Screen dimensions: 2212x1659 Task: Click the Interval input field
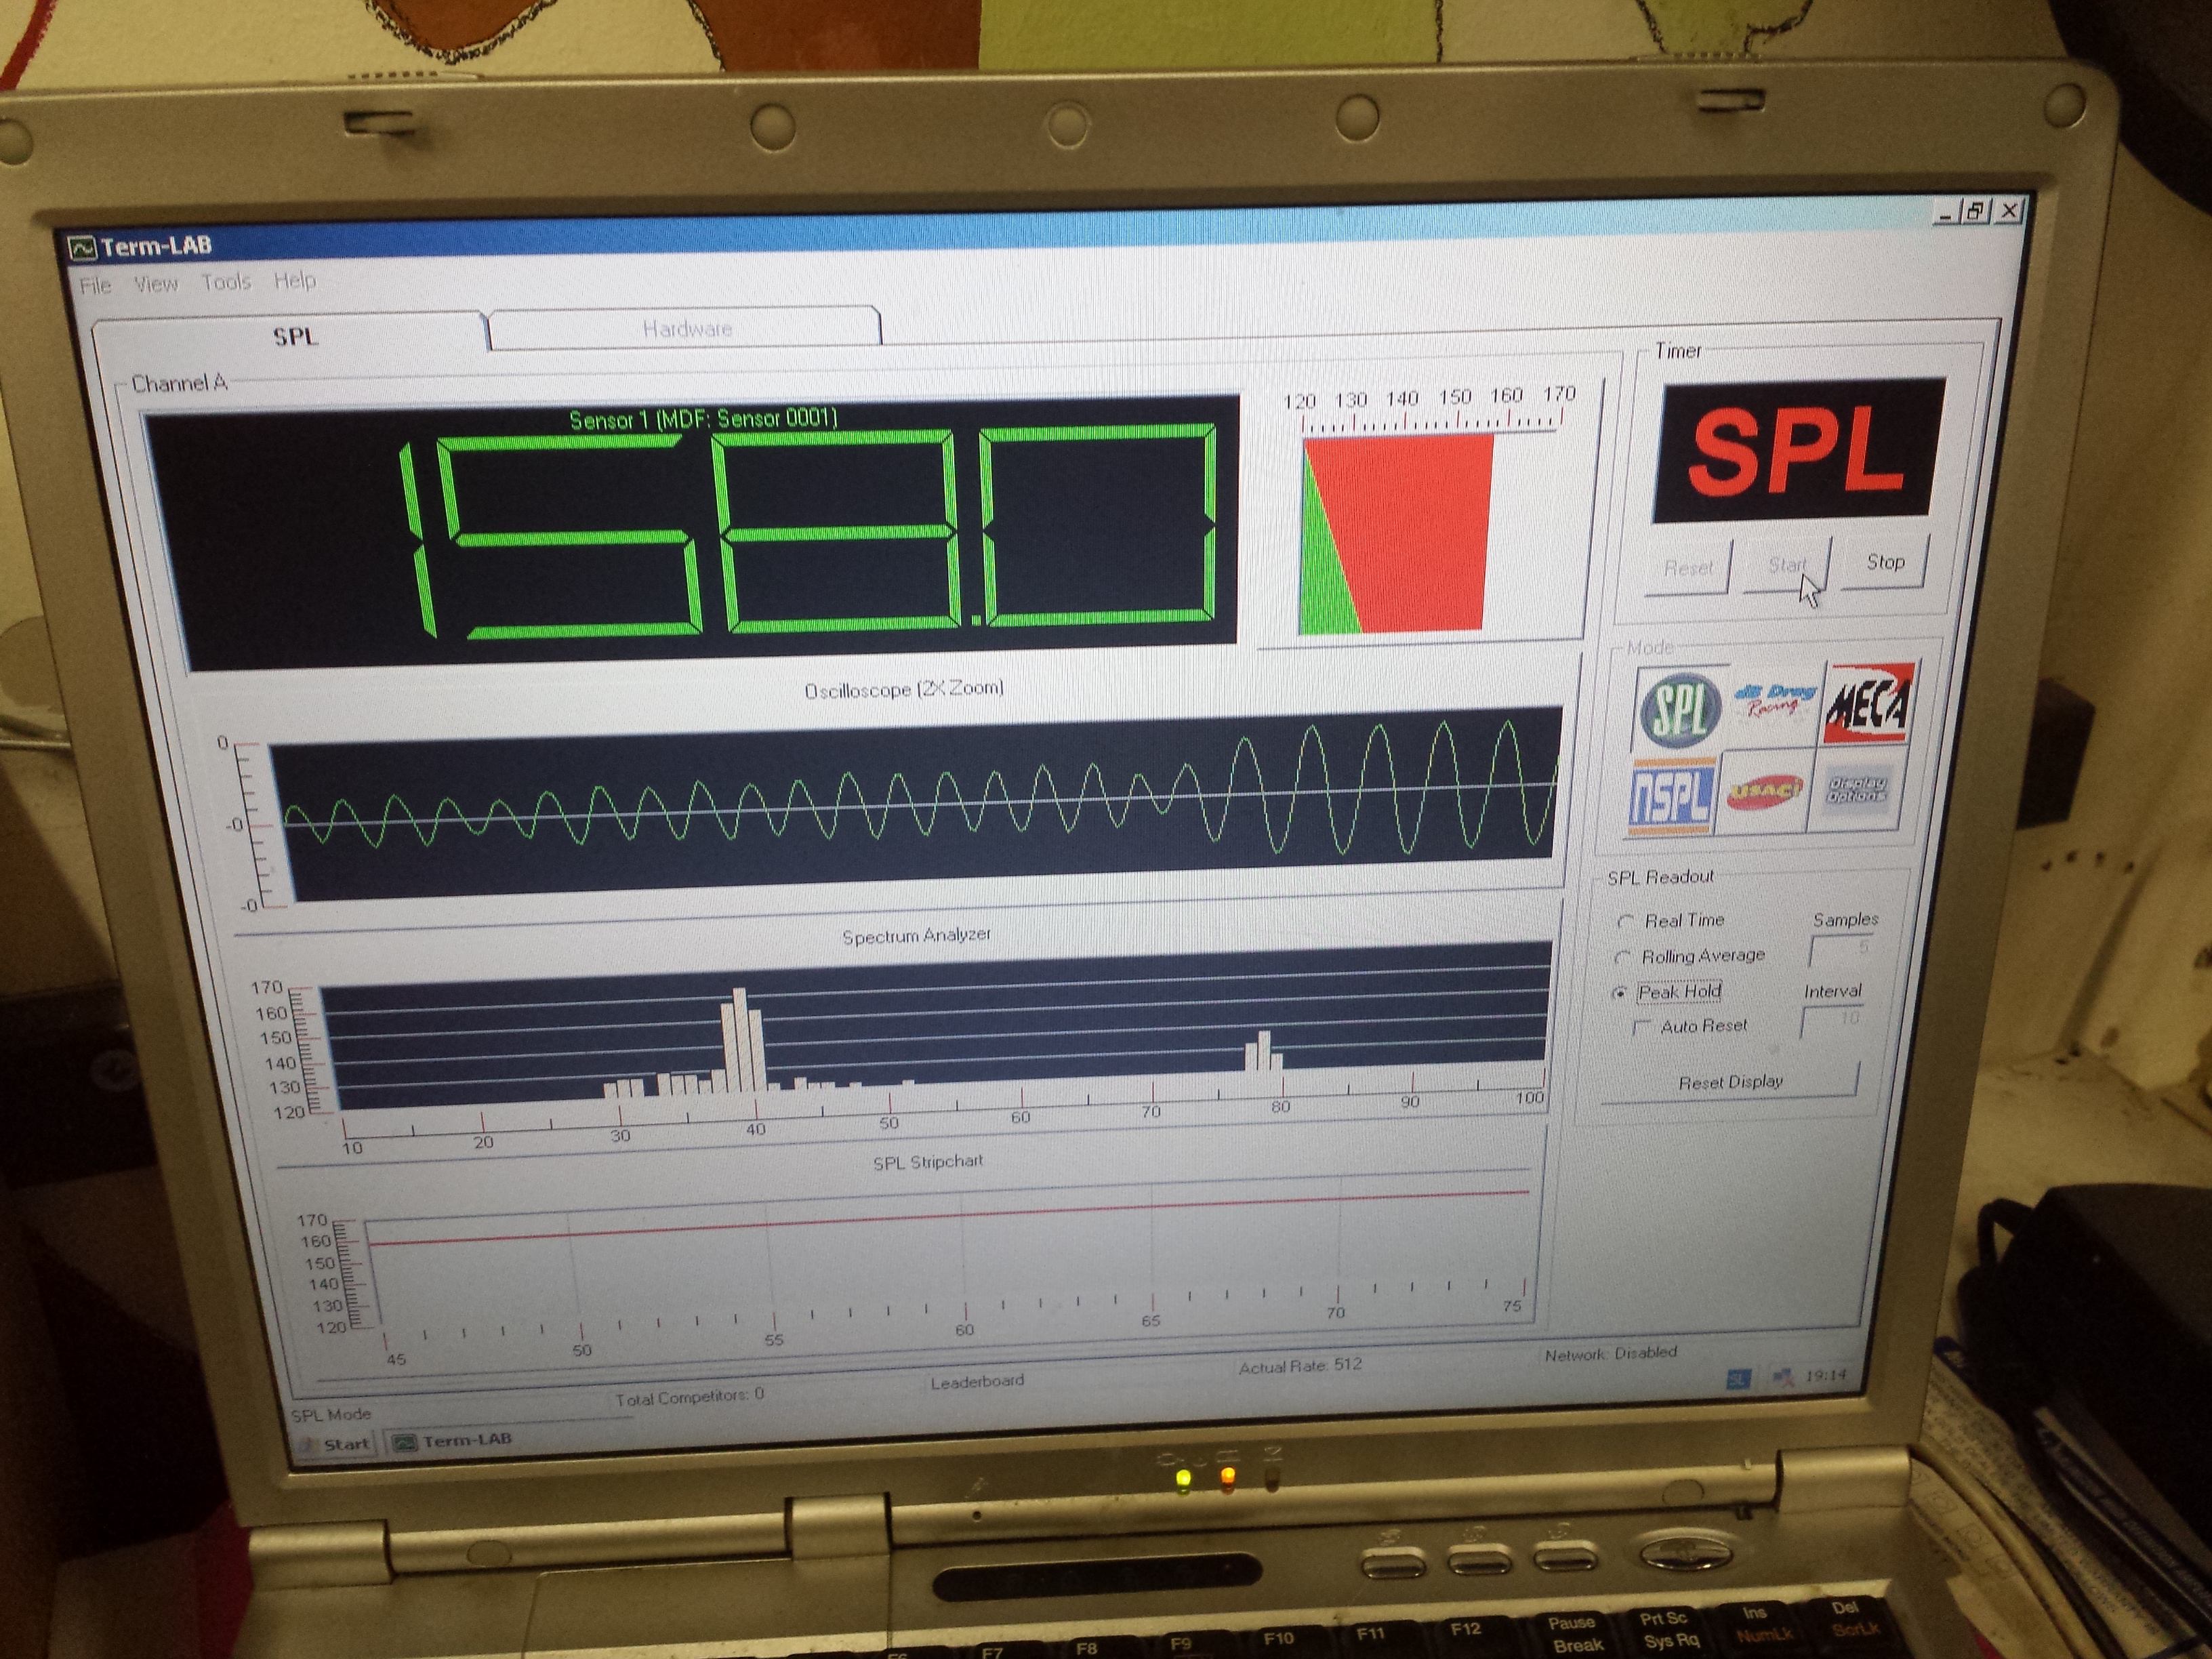(x=1832, y=1021)
